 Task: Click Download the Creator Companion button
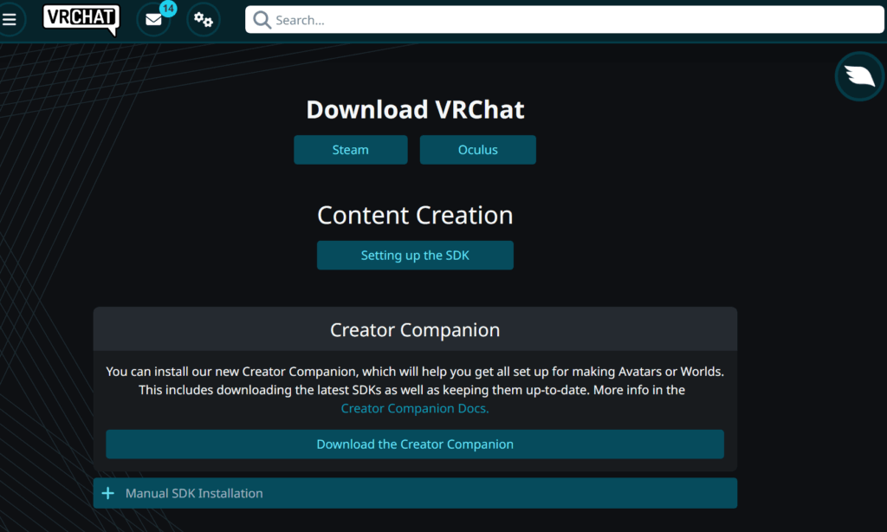click(415, 444)
